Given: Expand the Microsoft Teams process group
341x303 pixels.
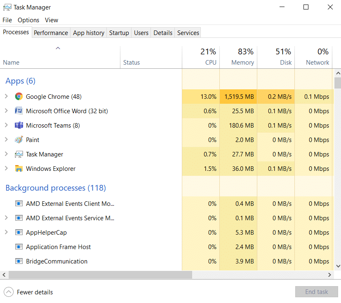Looking at the screenshot, I should (x=6, y=125).
